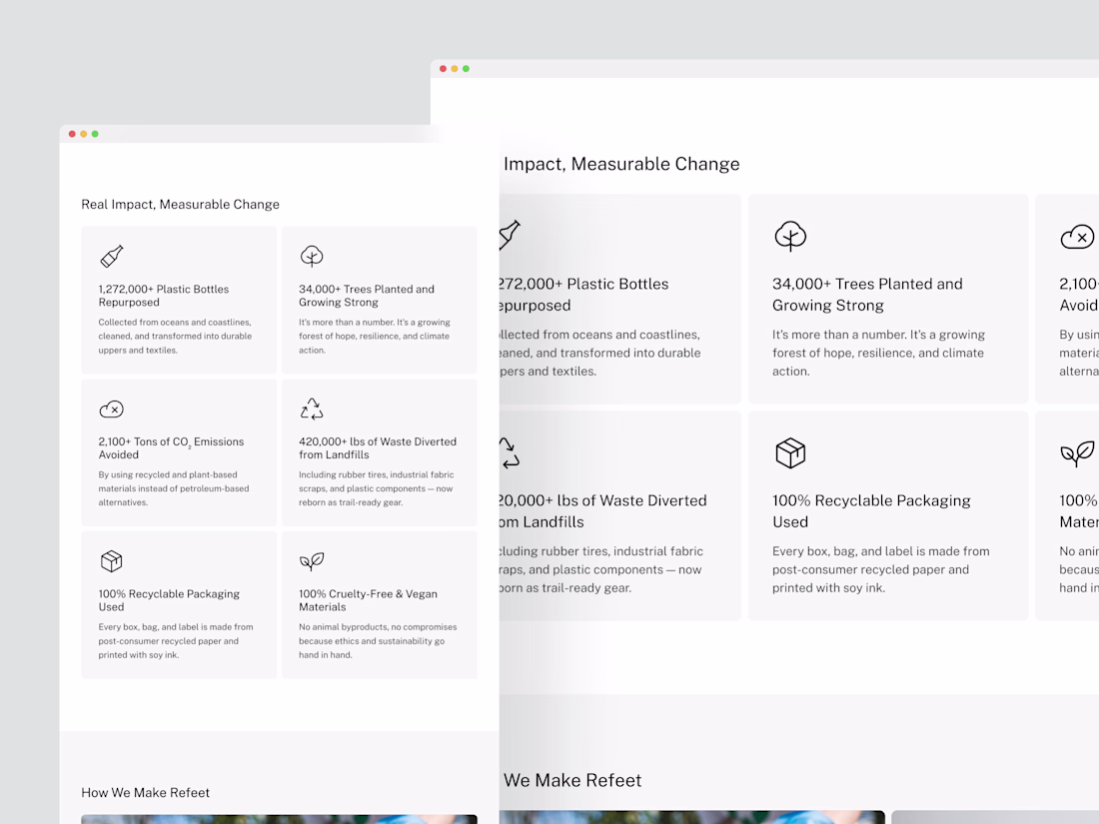Click 'By using recycled and plant-based' description
The width and height of the screenshot is (1099, 824).
(x=173, y=488)
